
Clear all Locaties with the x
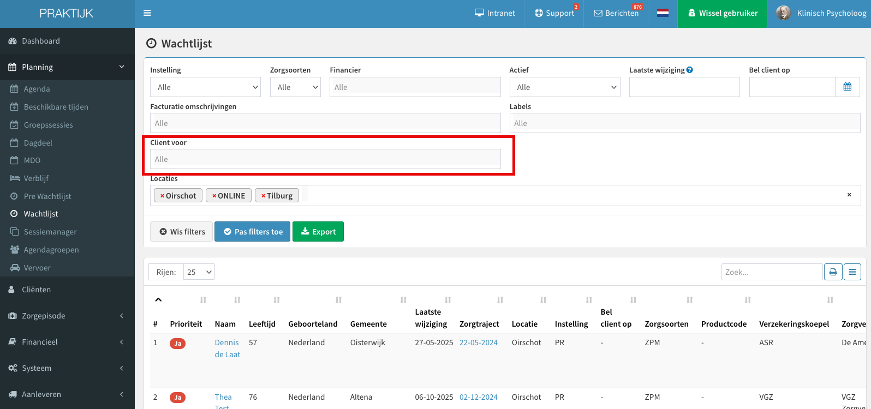(849, 195)
